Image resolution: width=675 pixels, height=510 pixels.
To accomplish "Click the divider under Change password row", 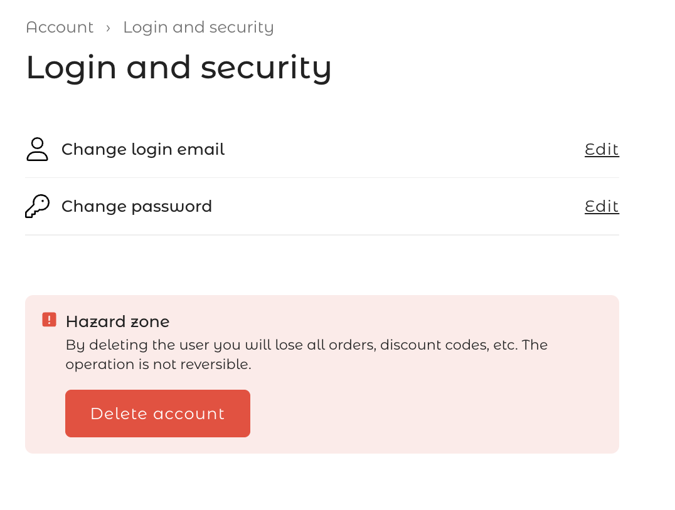I will 322,235.
